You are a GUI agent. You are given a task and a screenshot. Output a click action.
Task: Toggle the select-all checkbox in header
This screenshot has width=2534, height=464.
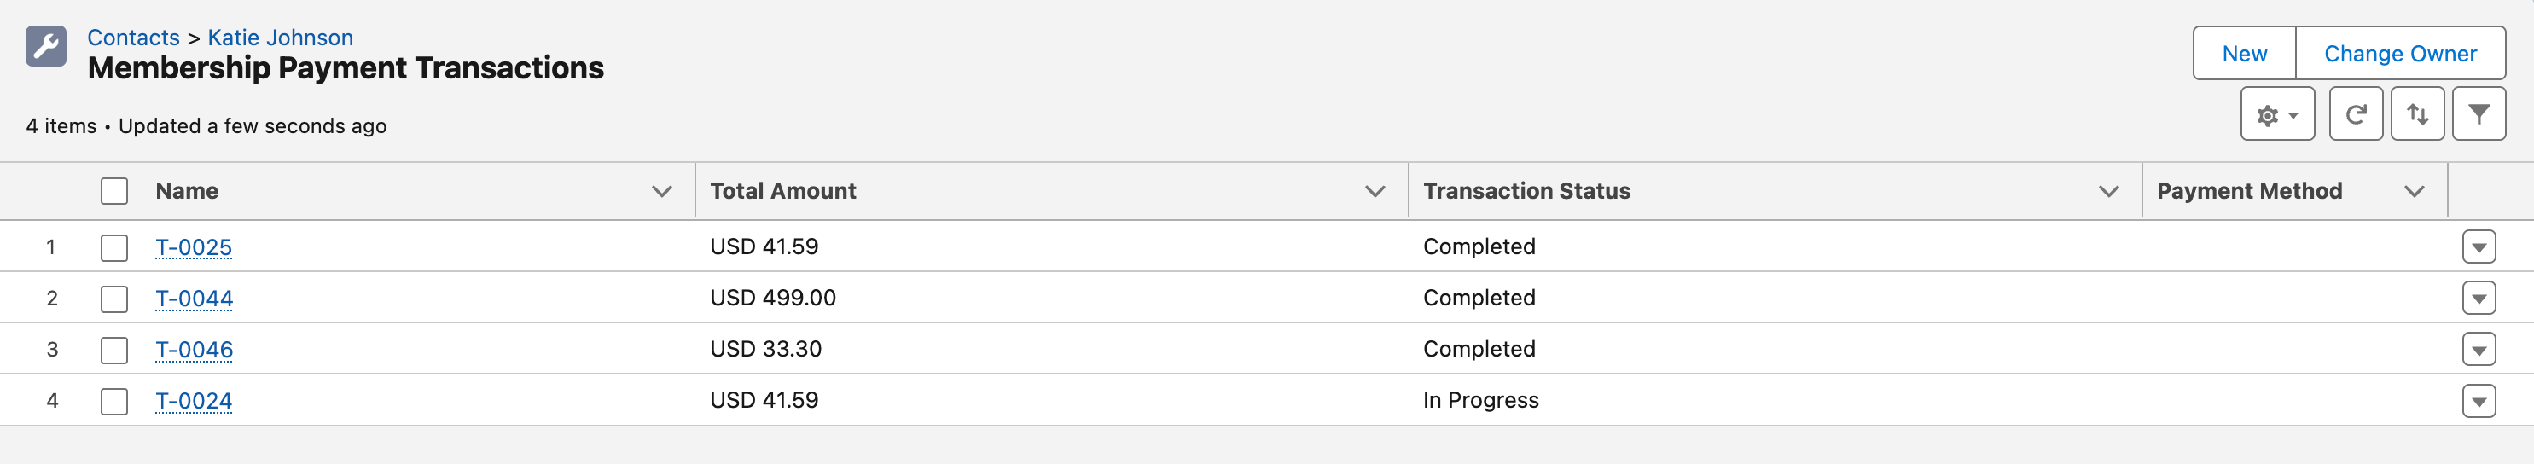point(114,191)
